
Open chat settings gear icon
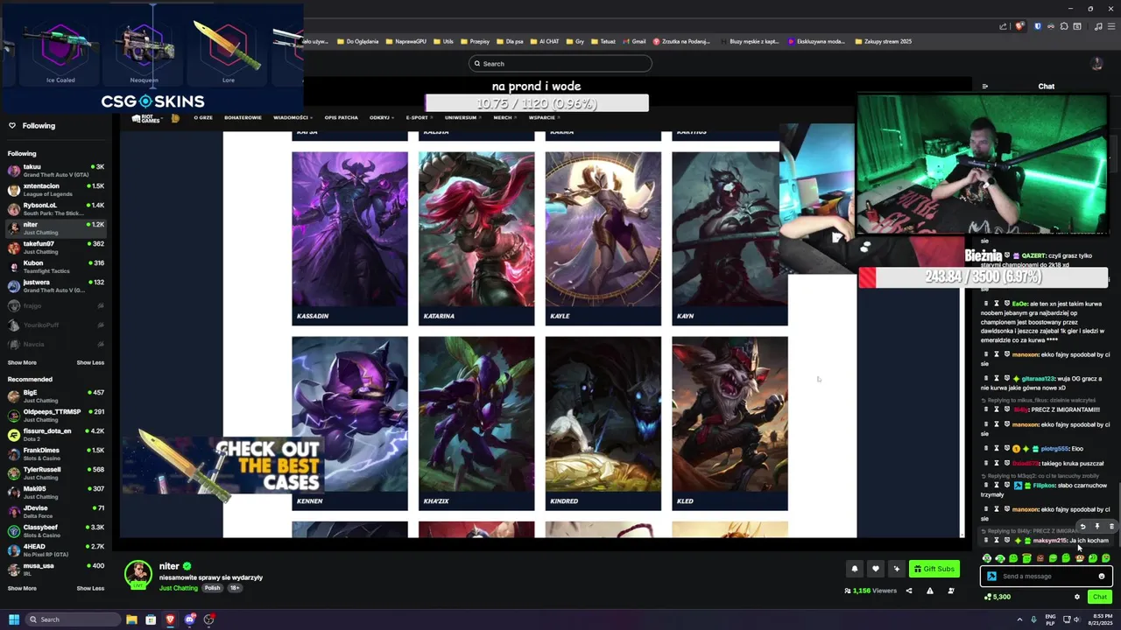[1077, 597]
